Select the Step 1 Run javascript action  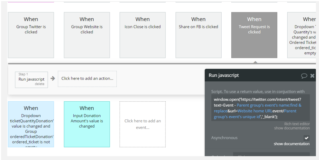point(31,79)
